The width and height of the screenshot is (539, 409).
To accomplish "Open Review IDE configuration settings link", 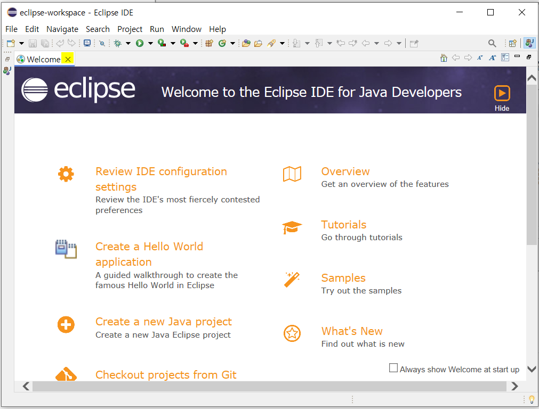I will point(161,178).
